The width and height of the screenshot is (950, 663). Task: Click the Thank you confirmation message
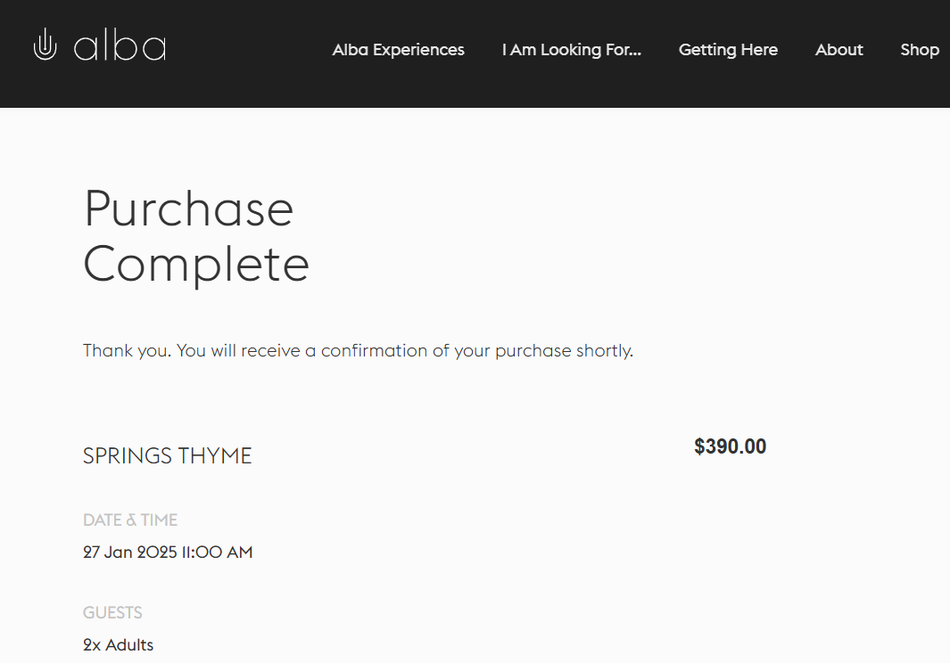point(358,350)
